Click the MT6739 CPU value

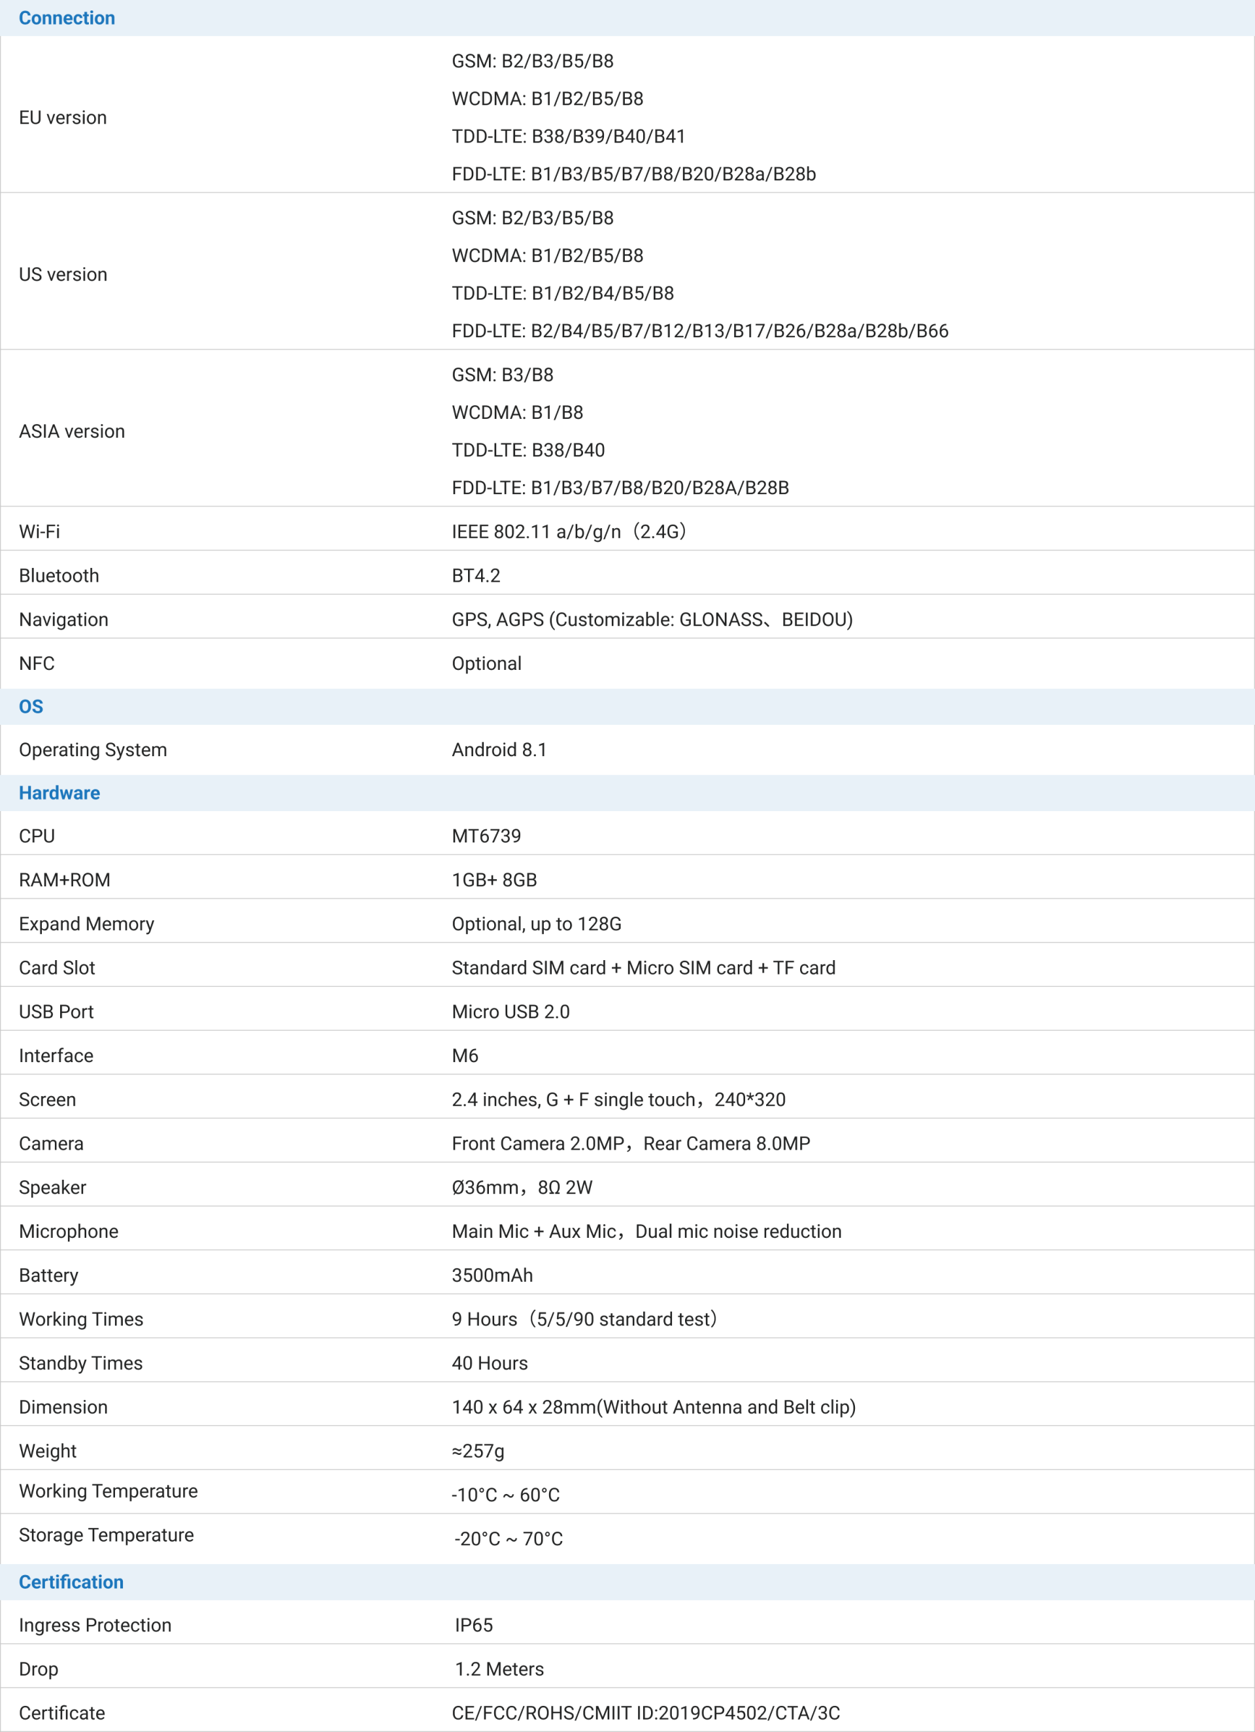[x=486, y=836]
